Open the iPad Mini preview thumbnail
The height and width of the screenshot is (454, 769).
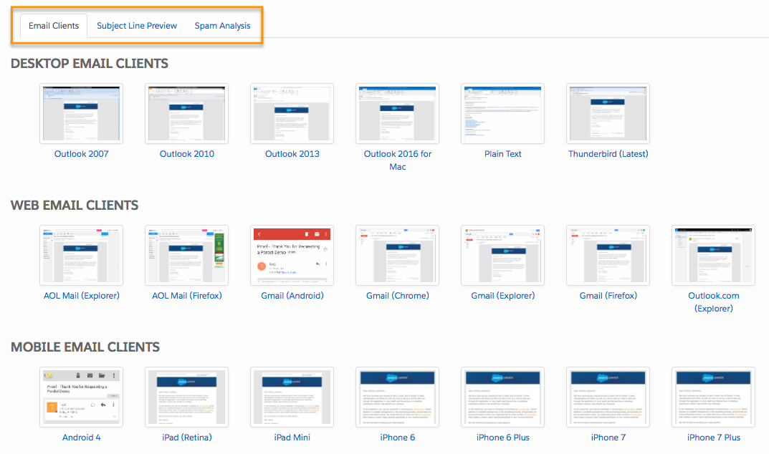292,397
